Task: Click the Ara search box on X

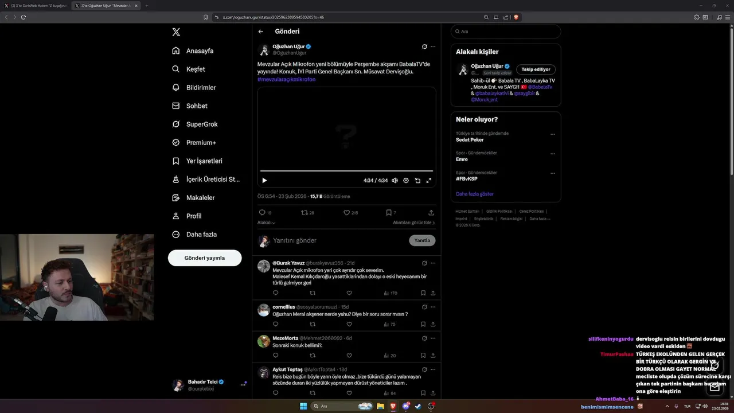Action: pos(505,32)
